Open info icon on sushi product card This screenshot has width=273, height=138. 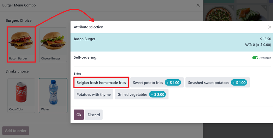(265, 7)
